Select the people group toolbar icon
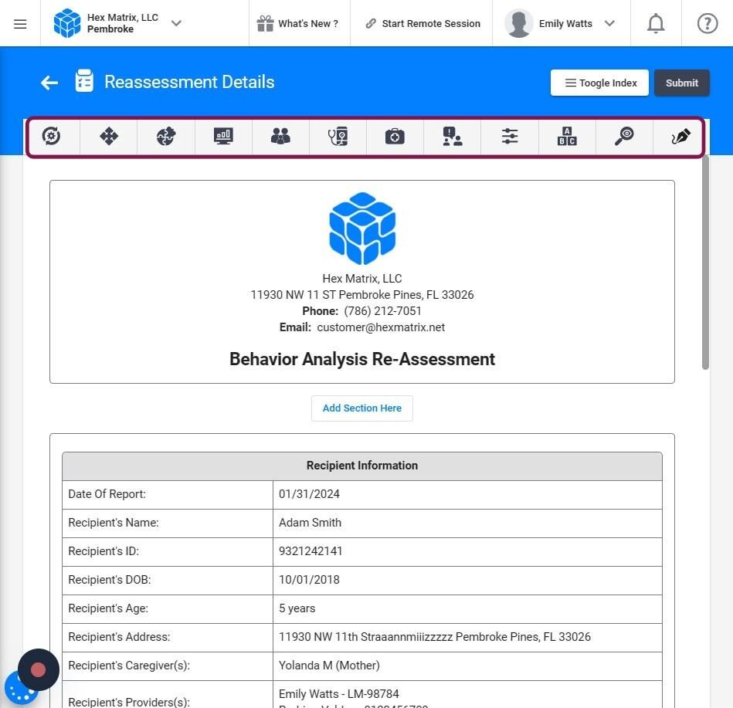The image size is (733, 708). click(280, 136)
